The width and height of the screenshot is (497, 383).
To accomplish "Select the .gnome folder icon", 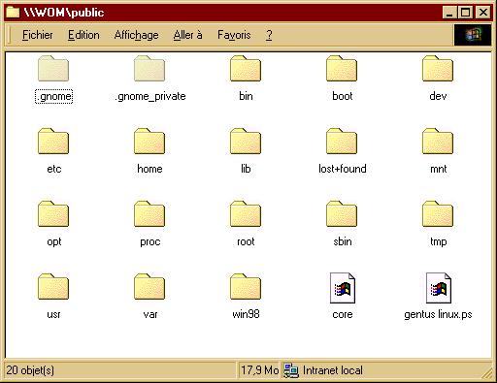I will click(x=53, y=68).
